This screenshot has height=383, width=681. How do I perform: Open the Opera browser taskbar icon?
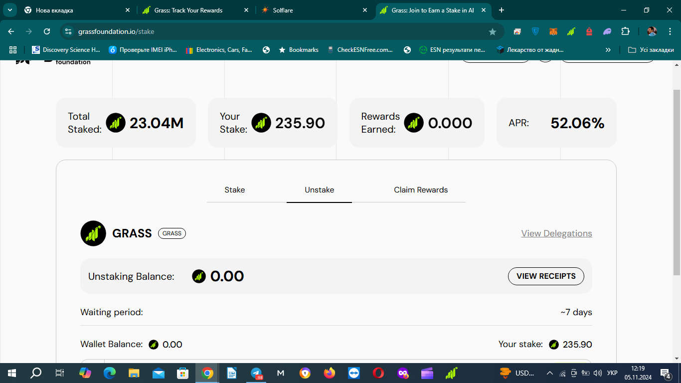[x=378, y=373]
